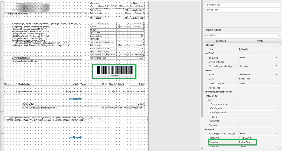Select the Forfallsdato label
282x151 pixels.
(100, 18)
